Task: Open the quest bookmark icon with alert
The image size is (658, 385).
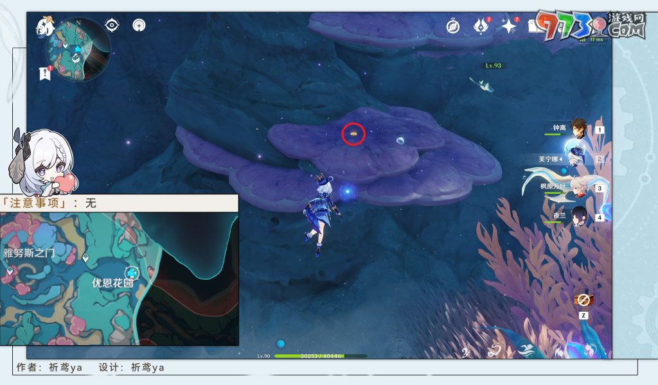Action: (x=44, y=73)
